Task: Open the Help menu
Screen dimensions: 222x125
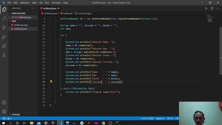Action: click(65, 3)
